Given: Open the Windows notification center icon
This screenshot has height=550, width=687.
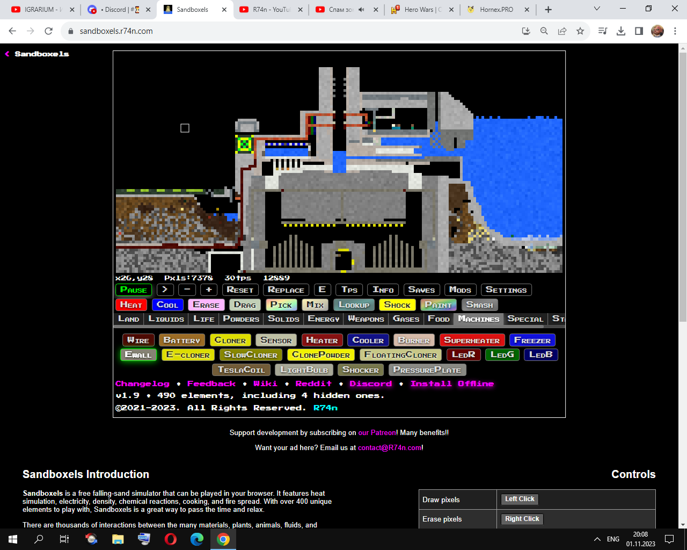Looking at the screenshot, I should point(669,539).
